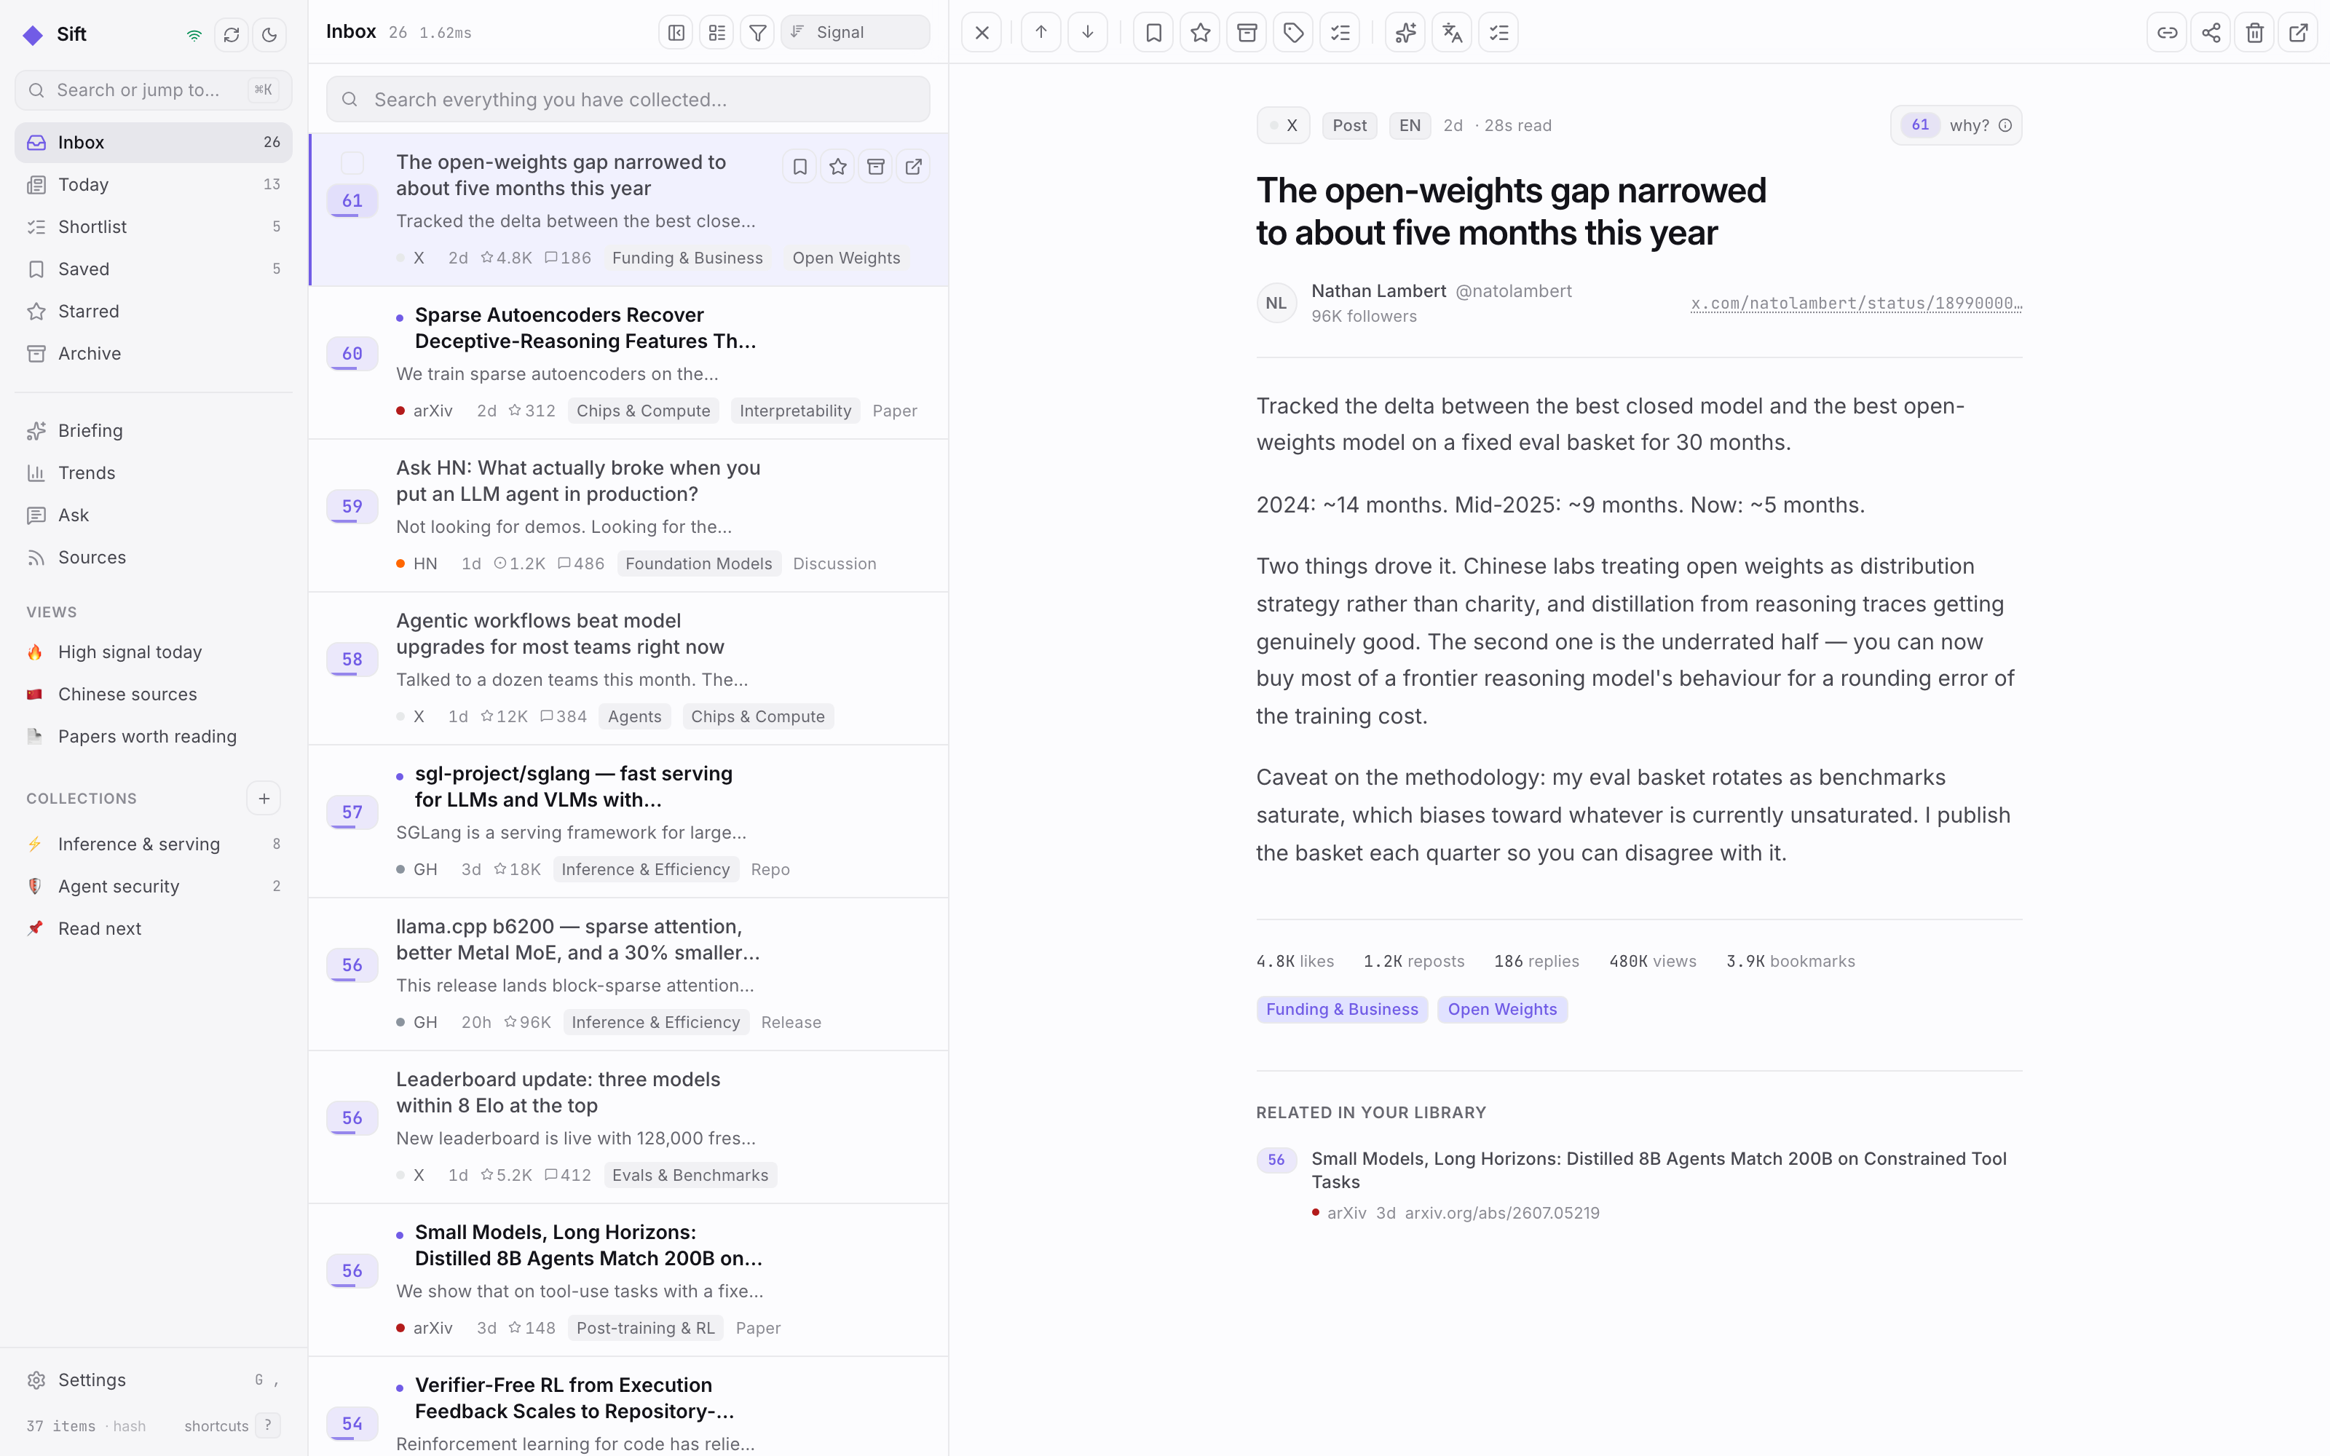Archive the article via the reader toolbar archive icon

click(x=1247, y=33)
